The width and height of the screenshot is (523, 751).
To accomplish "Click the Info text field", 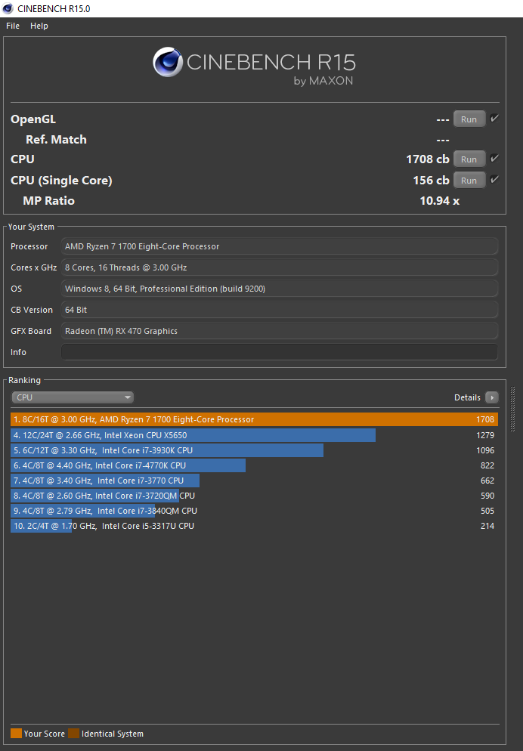I will pyautogui.click(x=279, y=352).
